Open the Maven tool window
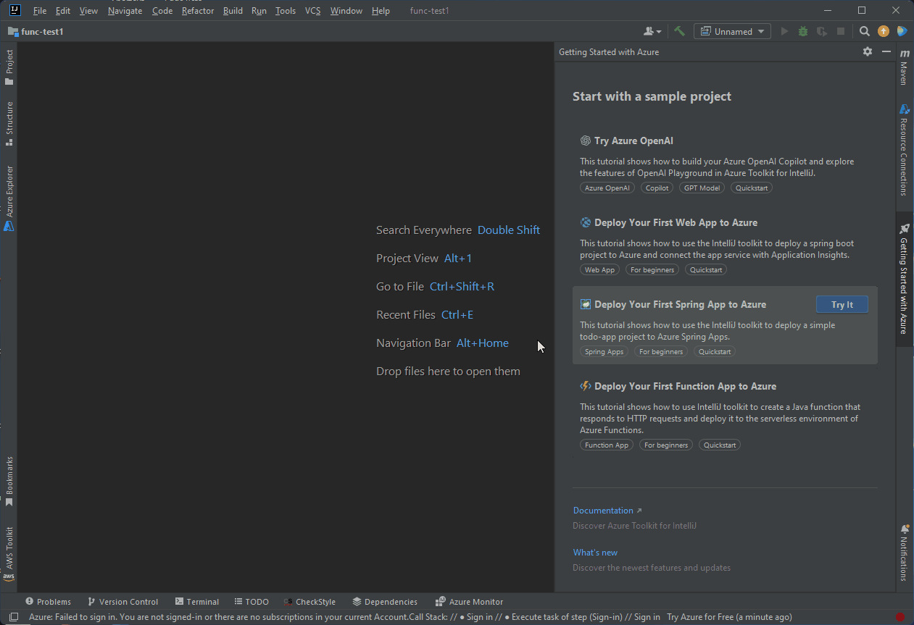 coord(905,67)
